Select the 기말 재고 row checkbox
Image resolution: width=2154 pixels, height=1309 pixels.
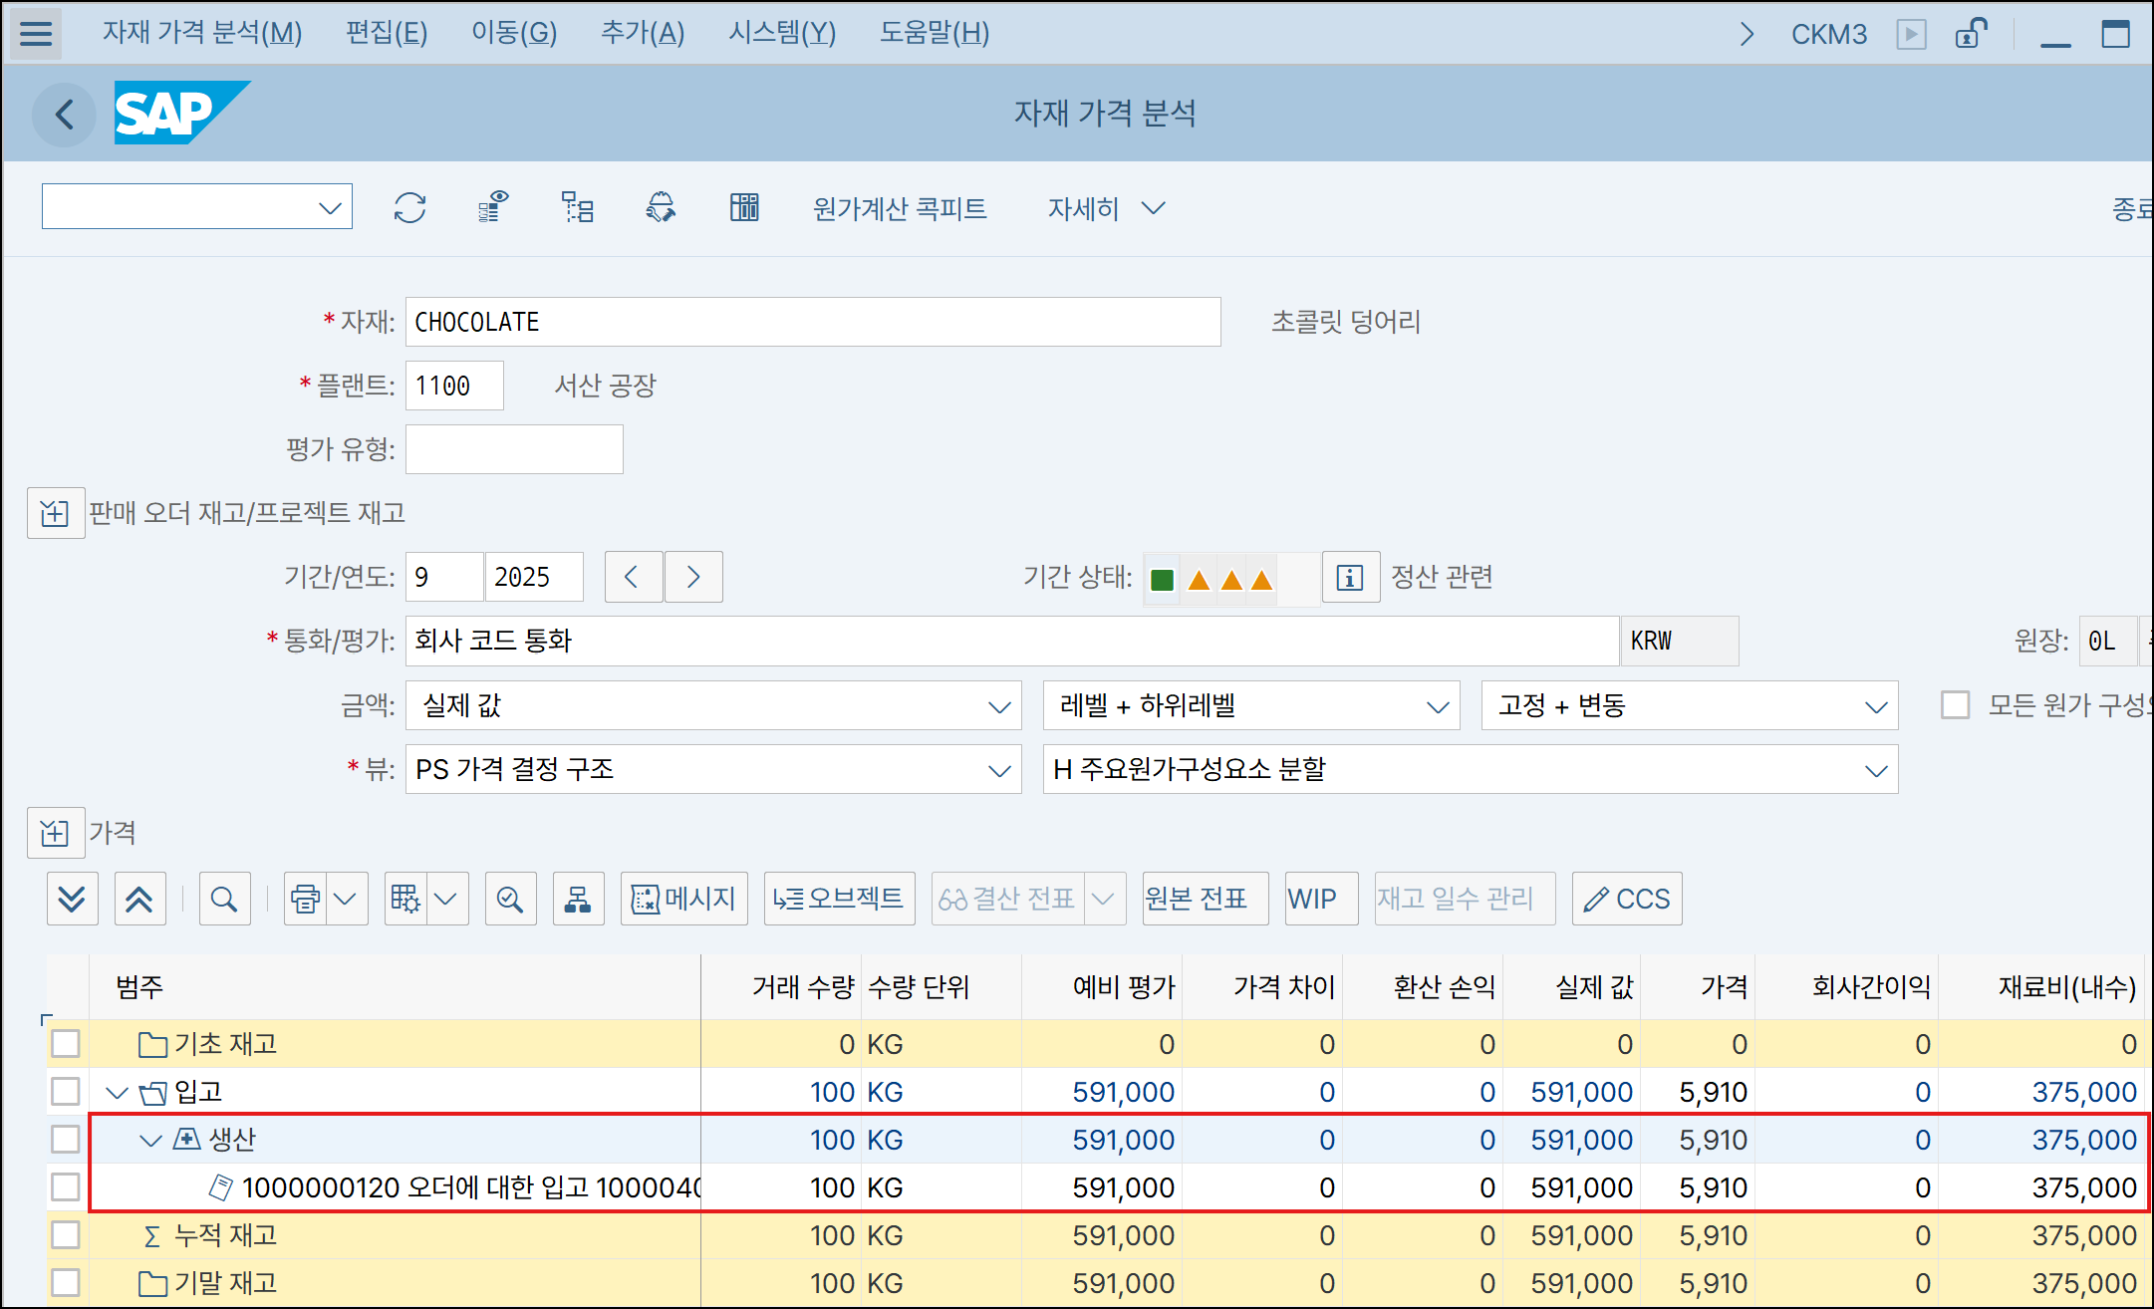tap(66, 1282)
